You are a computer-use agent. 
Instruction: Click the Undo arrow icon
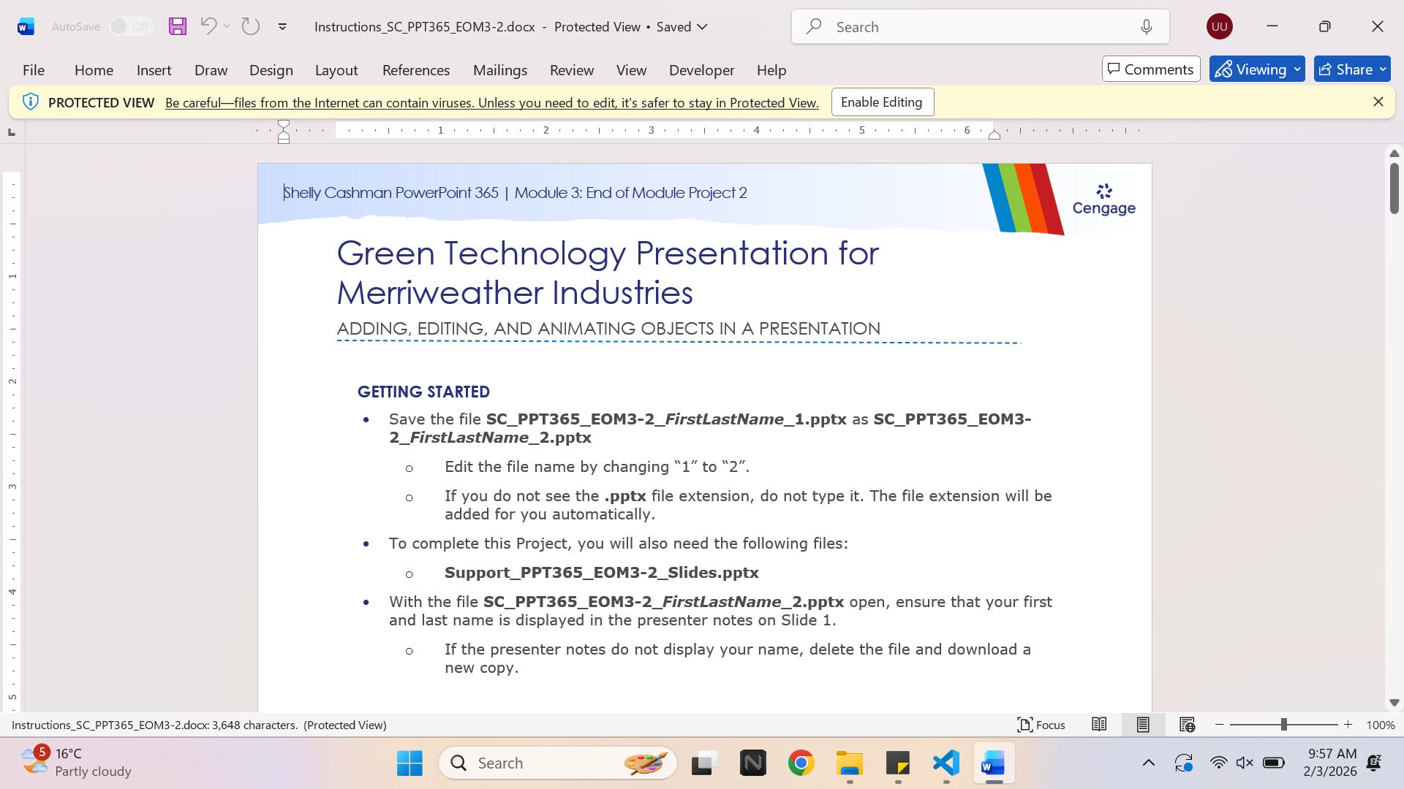tap(208, 26)
